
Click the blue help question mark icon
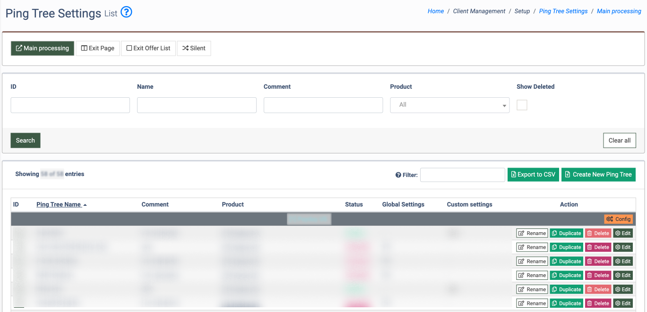click(x=126, y=12)
